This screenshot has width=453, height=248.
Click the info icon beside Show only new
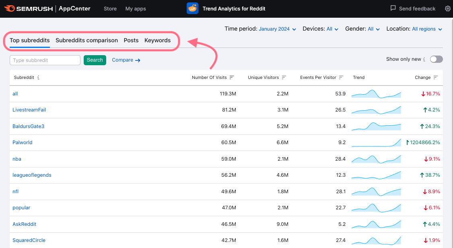pos(424,59)
